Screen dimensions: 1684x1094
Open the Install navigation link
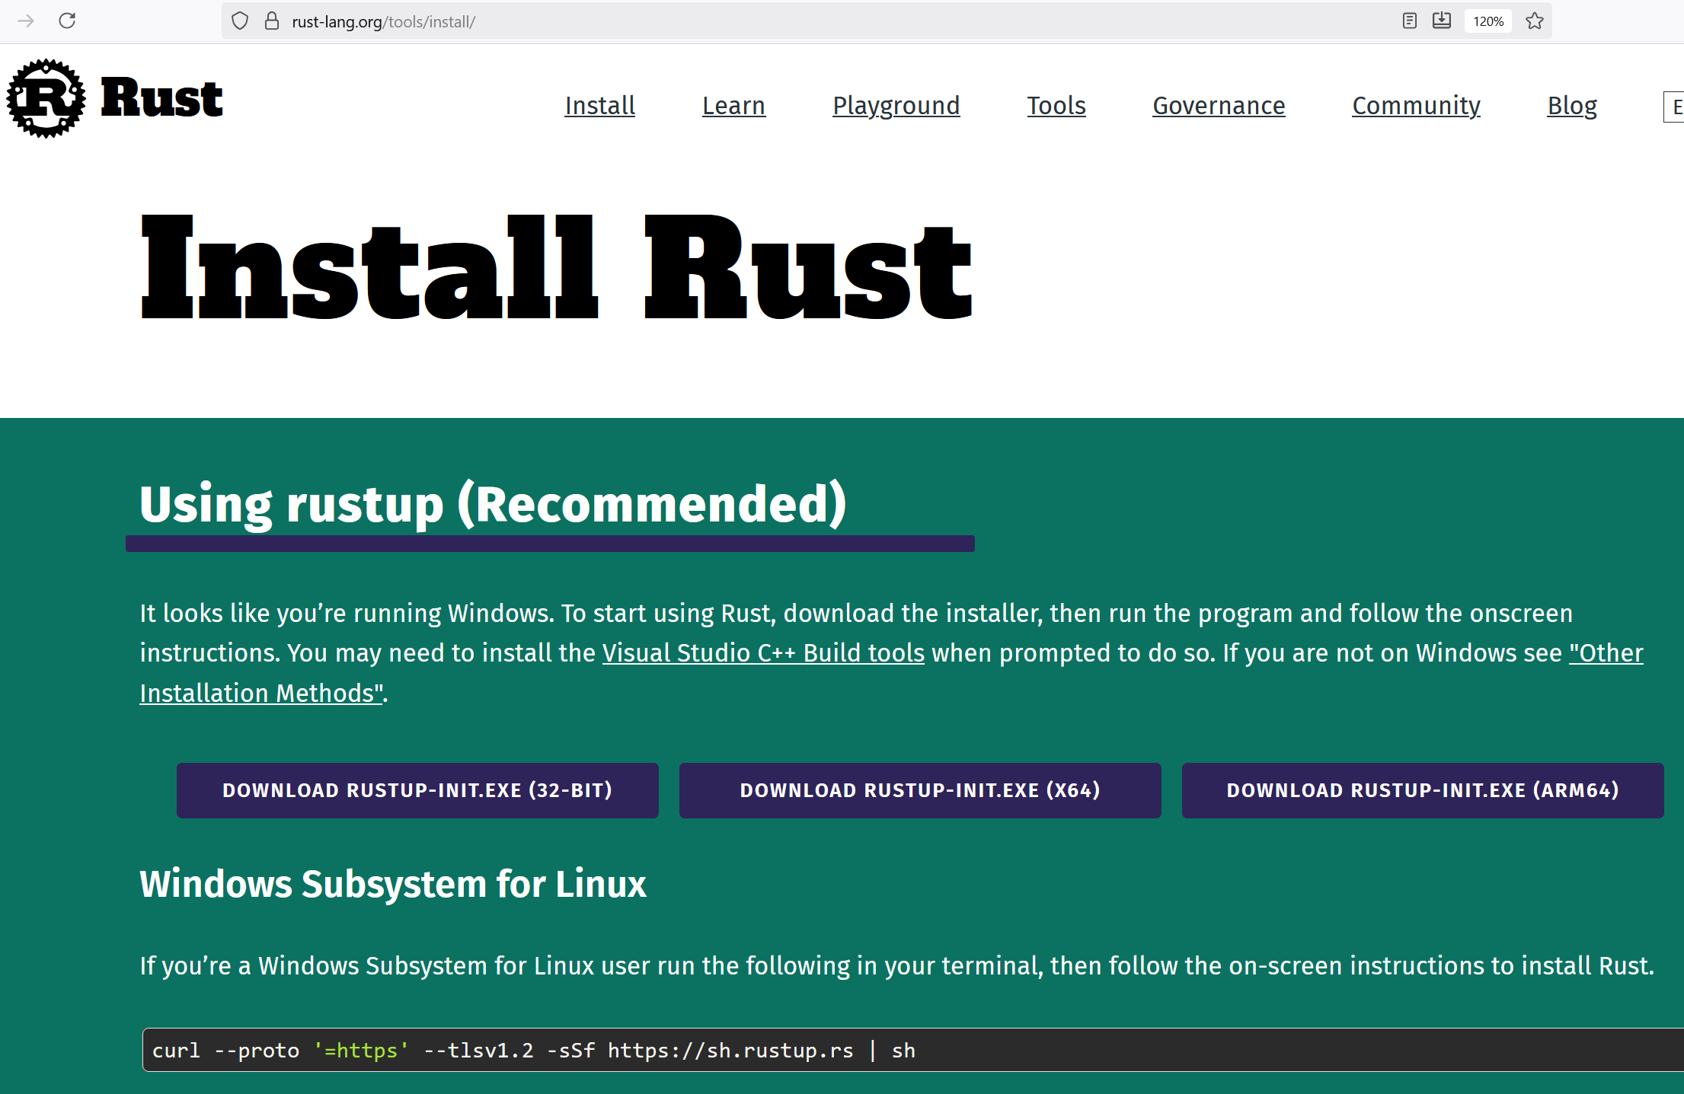[599, 106]
